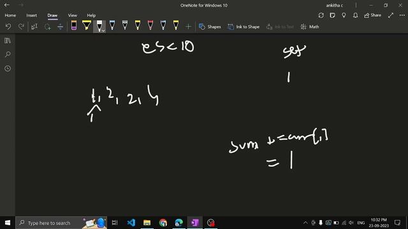Open File Explorer from taskbar

tap(147, 223)
